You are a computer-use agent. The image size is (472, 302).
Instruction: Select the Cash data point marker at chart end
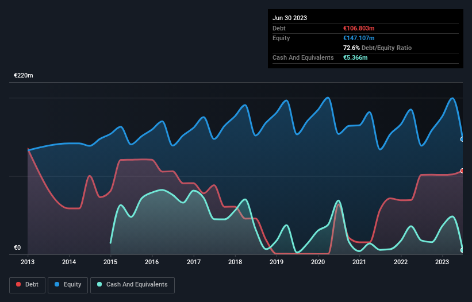(462, 250)
